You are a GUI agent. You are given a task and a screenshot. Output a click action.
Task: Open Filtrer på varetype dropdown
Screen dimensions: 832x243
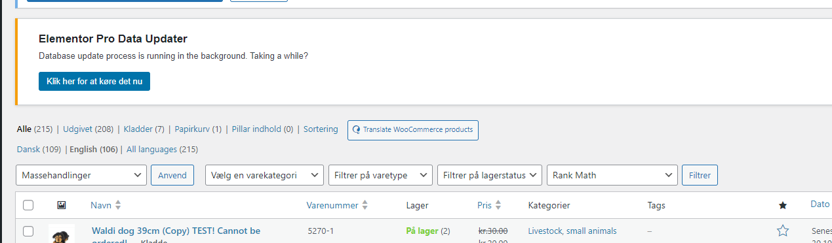(380, 175)
